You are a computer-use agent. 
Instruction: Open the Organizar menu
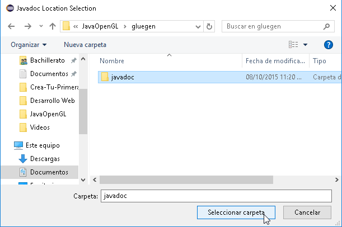tap(29, 45)
